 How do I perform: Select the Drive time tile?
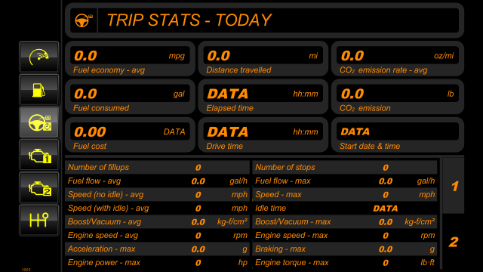[263, 135]
